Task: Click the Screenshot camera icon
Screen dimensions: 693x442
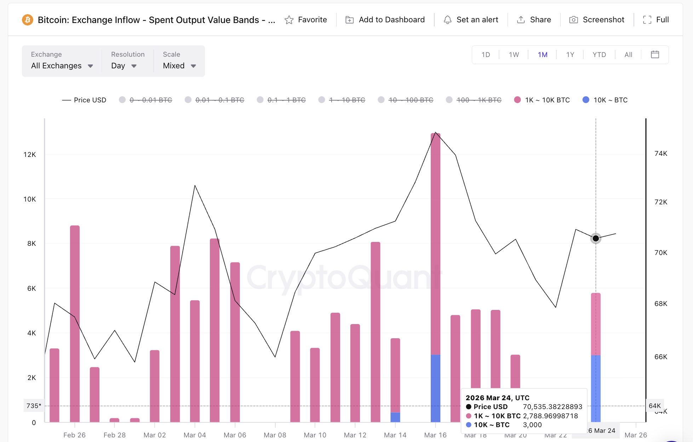Action: (574, 20)
